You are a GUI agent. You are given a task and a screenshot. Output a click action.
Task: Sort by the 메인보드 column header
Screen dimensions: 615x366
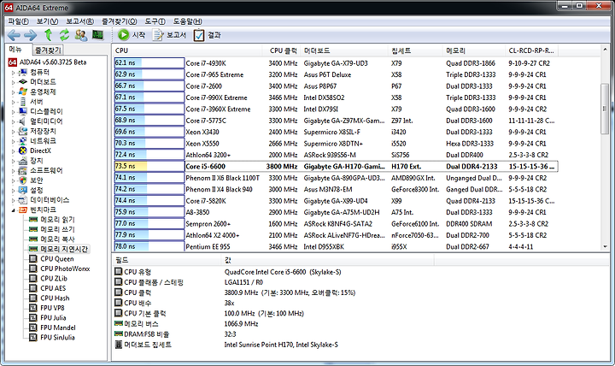(344, 50)
